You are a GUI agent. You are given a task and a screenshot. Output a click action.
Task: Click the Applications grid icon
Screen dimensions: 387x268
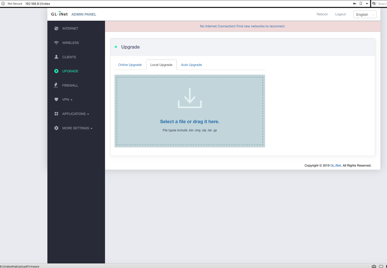click(x=56, y=114)
